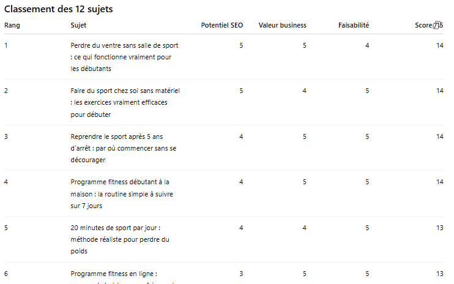Click the copy icon beside Score header
Viewport: 454px width, 284px height.
[x=436, y=25]
